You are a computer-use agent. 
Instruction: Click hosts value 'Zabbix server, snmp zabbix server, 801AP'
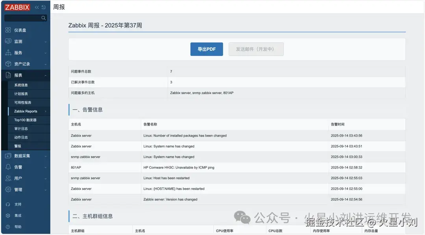point(201,93)
